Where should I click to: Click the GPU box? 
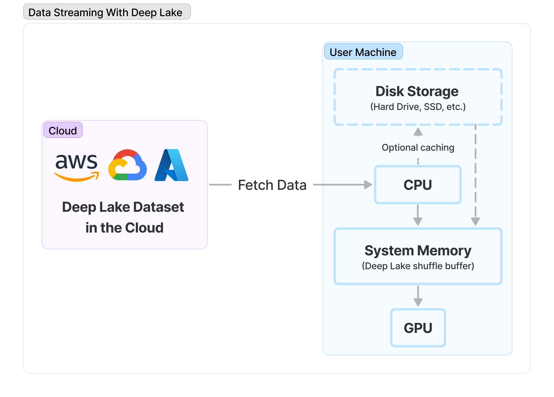(x=418, y=328)
